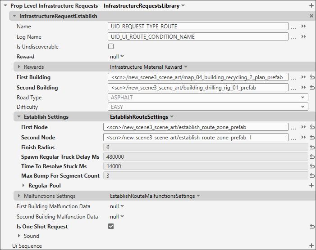
Task: Reset Finish Radius value
Action: (x=312, y=147)
